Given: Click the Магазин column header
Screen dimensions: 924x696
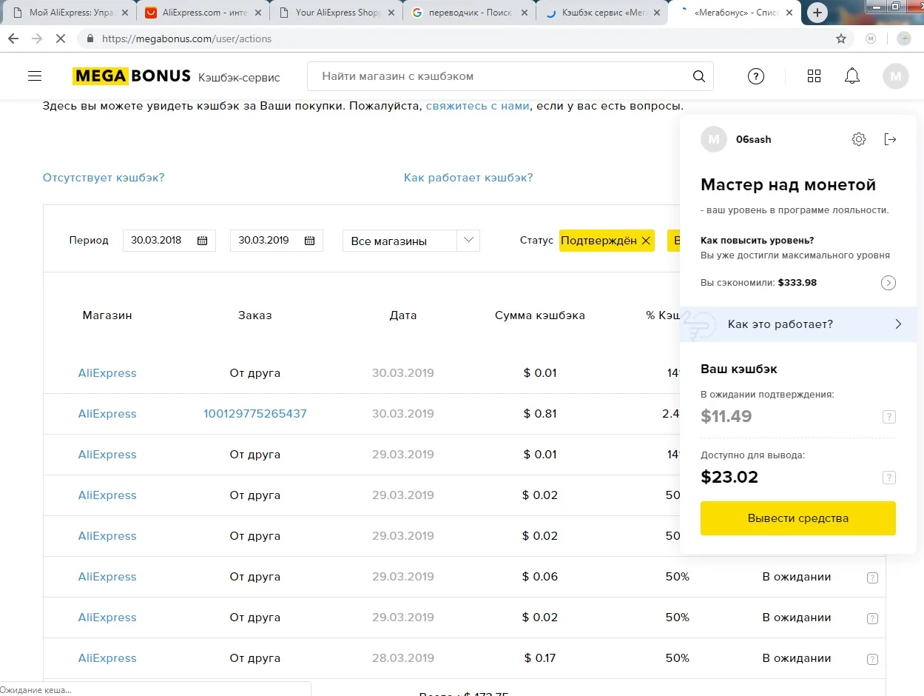Looking at the screenshot, I should 107,315.
